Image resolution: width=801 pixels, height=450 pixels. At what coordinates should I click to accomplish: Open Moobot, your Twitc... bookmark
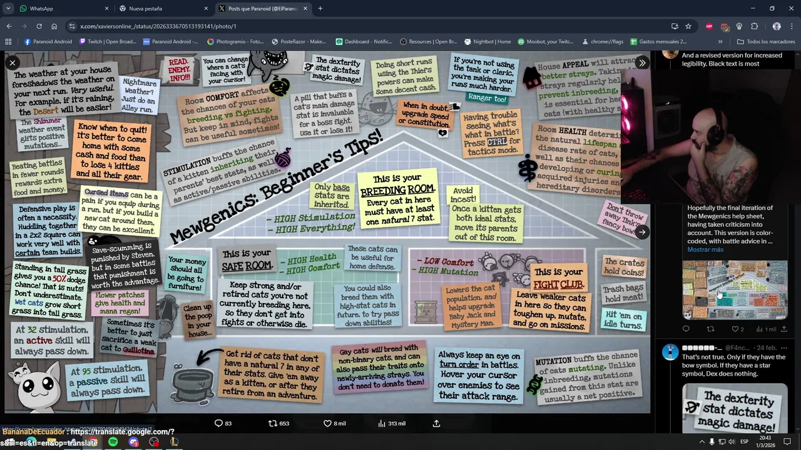coord(546,42)
